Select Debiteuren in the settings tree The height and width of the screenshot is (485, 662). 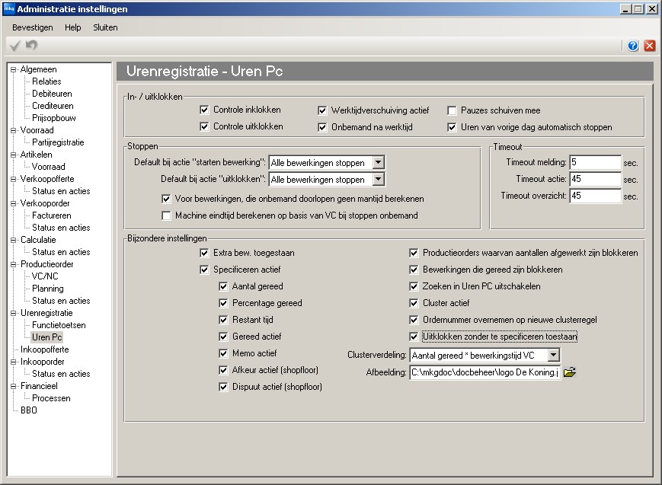[52, 94]
